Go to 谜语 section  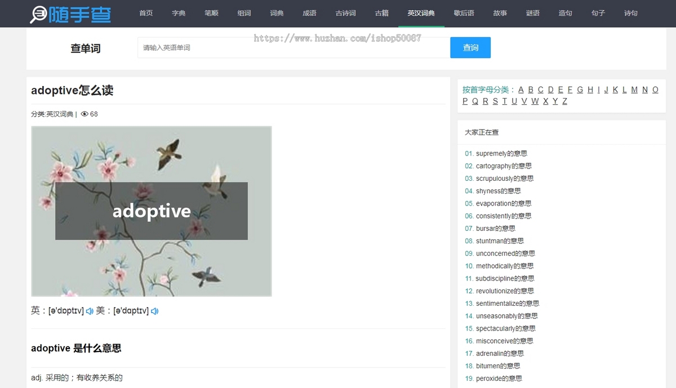[532, 13]
